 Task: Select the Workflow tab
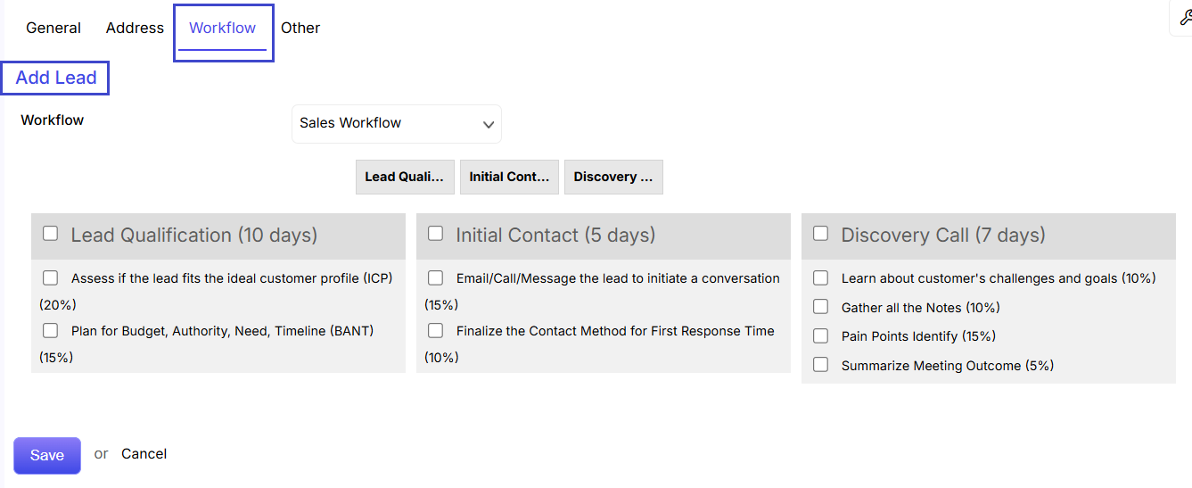click(x=223, y=28)
